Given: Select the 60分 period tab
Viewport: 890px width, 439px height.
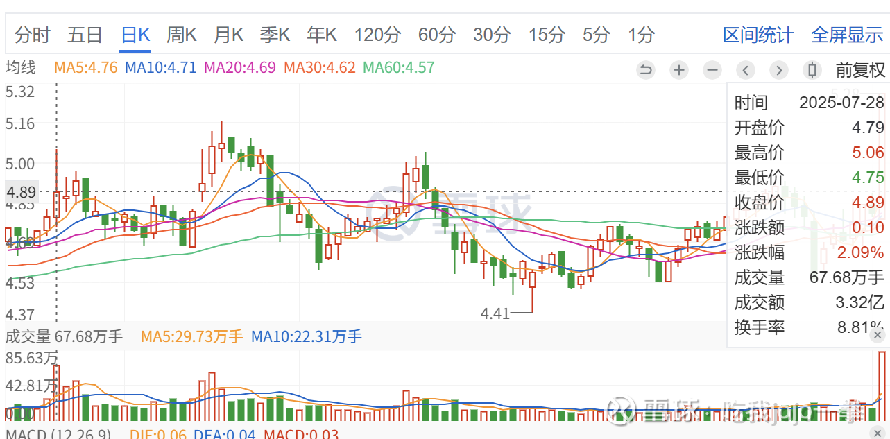Looking at the screenshot, I should (437, 35).
